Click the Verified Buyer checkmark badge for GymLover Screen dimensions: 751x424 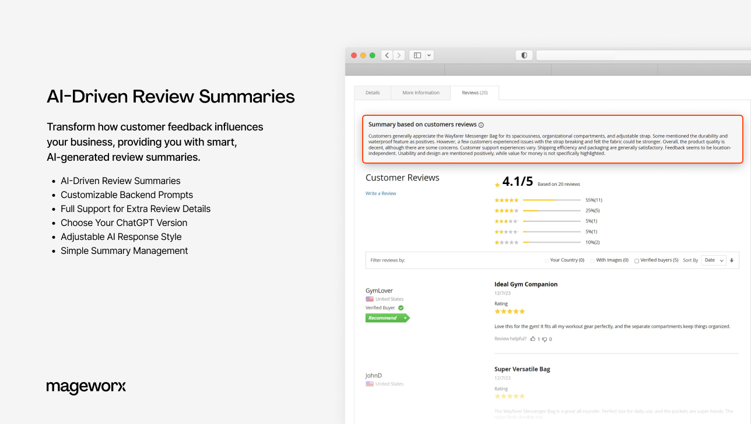point(401,308)
